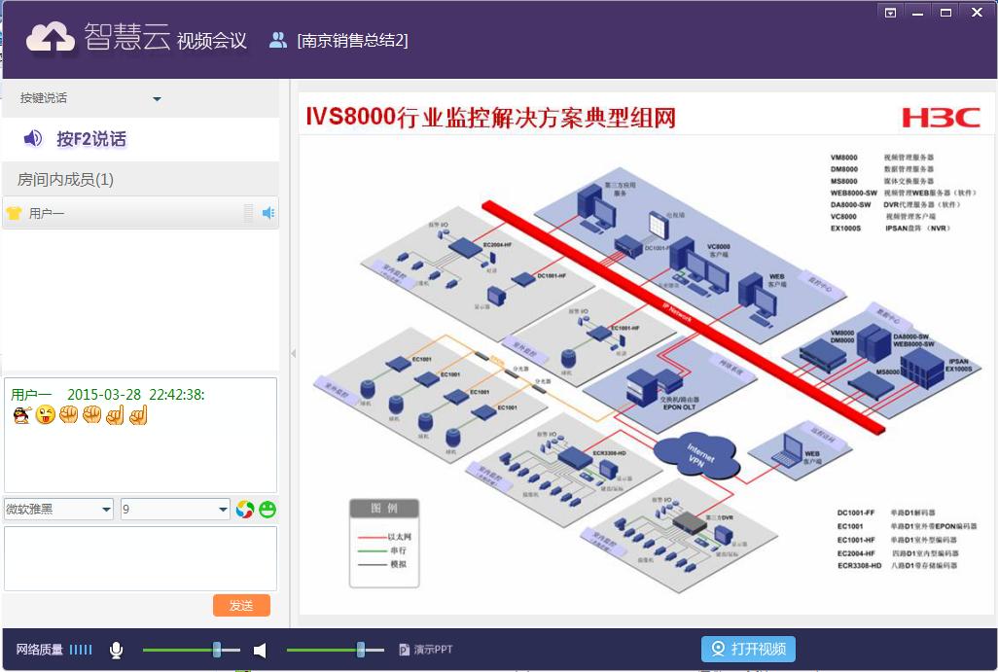Click the 演示PPT presentation icon
The width and height of the screenshot is (998, 672).
click(405, 650)
